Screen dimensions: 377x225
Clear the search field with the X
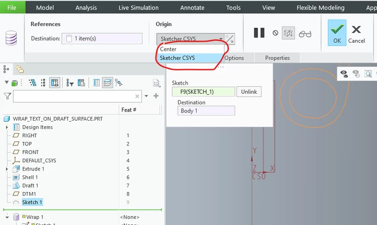pos(137,96)
